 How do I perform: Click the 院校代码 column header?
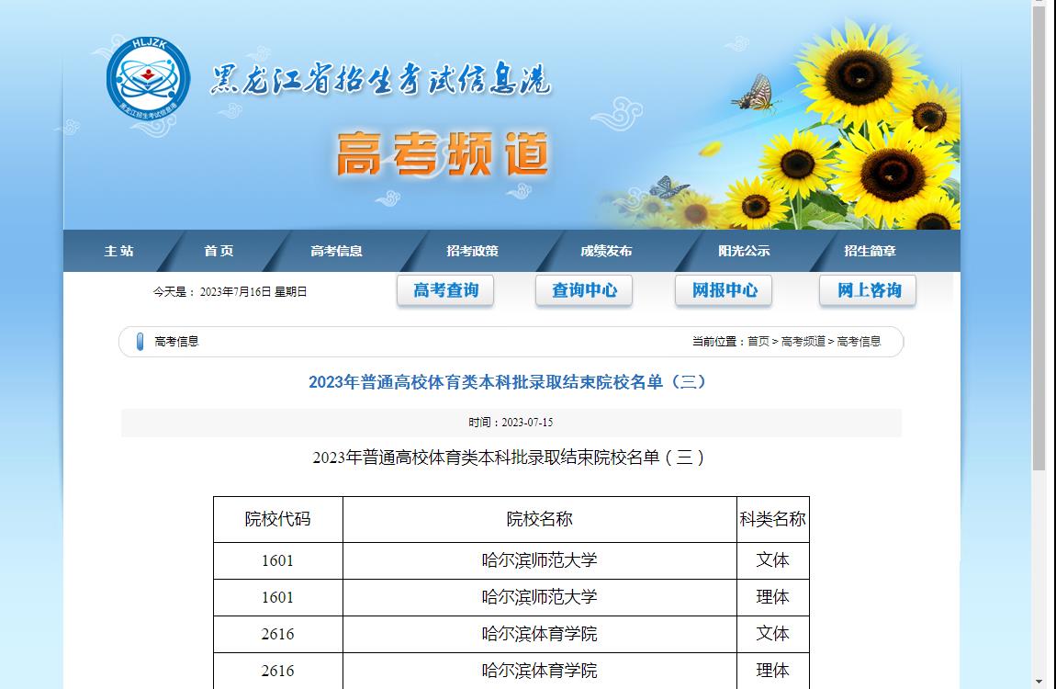(x=277, y=519)
